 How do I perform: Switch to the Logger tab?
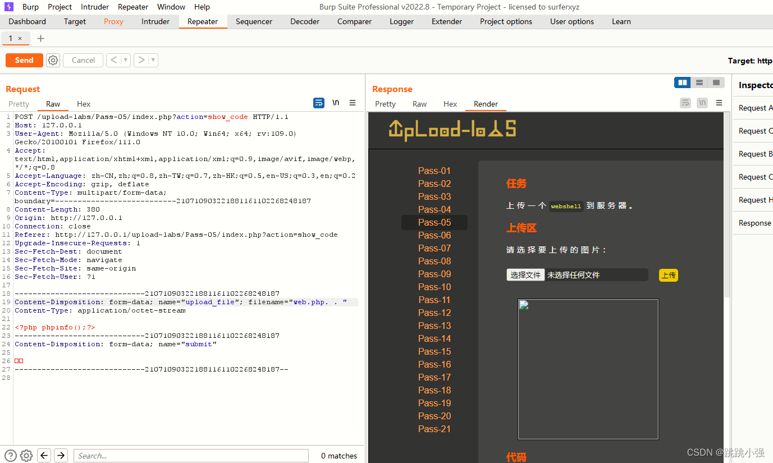tap(401, 21)
